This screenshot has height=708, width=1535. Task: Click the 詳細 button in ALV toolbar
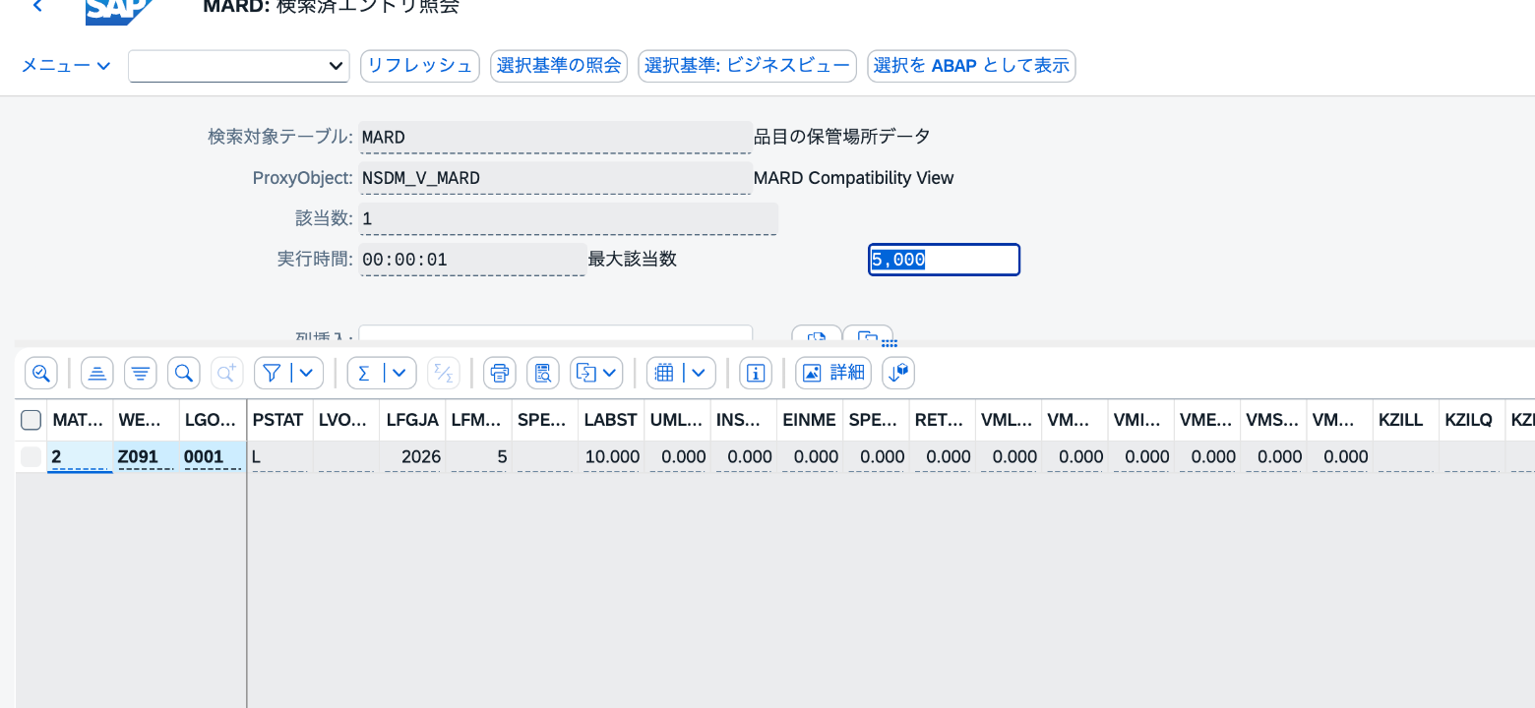pyautogui.click(x=833, y=373)
